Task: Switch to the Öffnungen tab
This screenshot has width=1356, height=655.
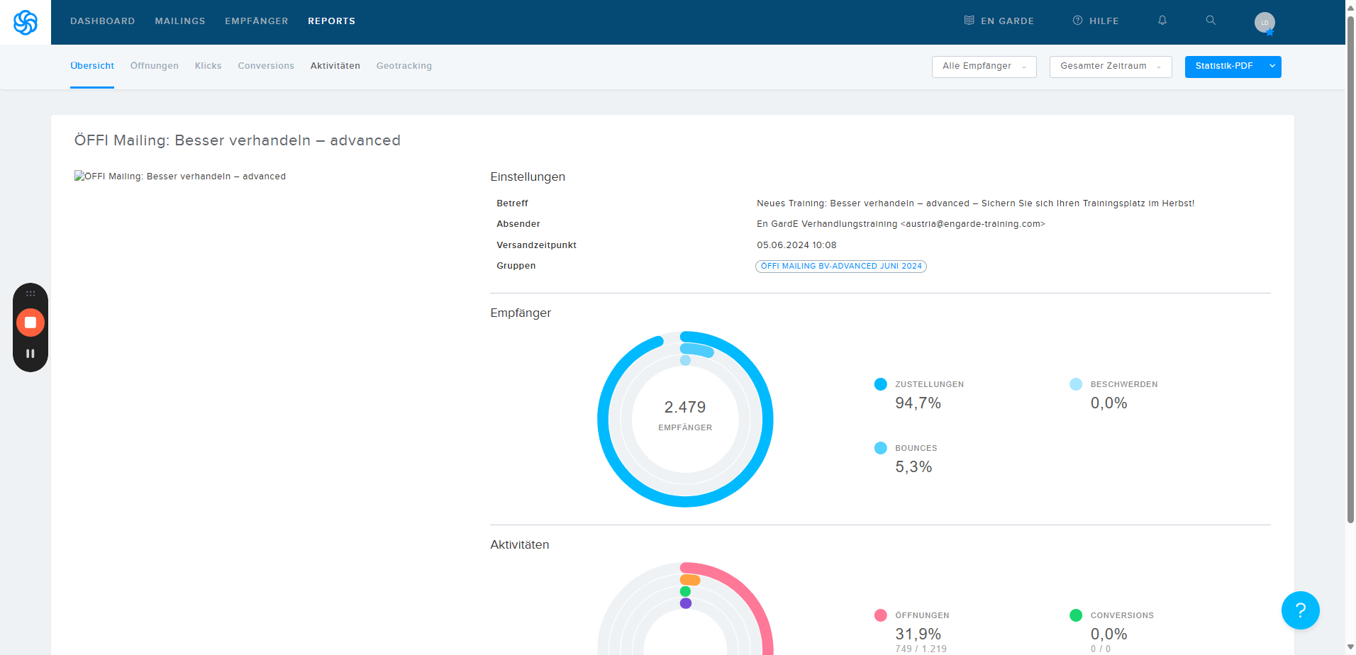Action: (155, 66)
